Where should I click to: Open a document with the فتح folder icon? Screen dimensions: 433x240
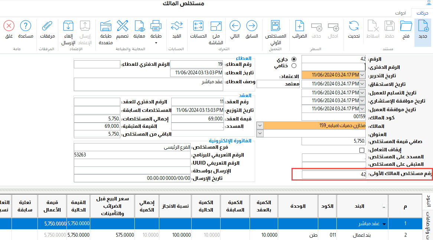click(x=406, y=26)
